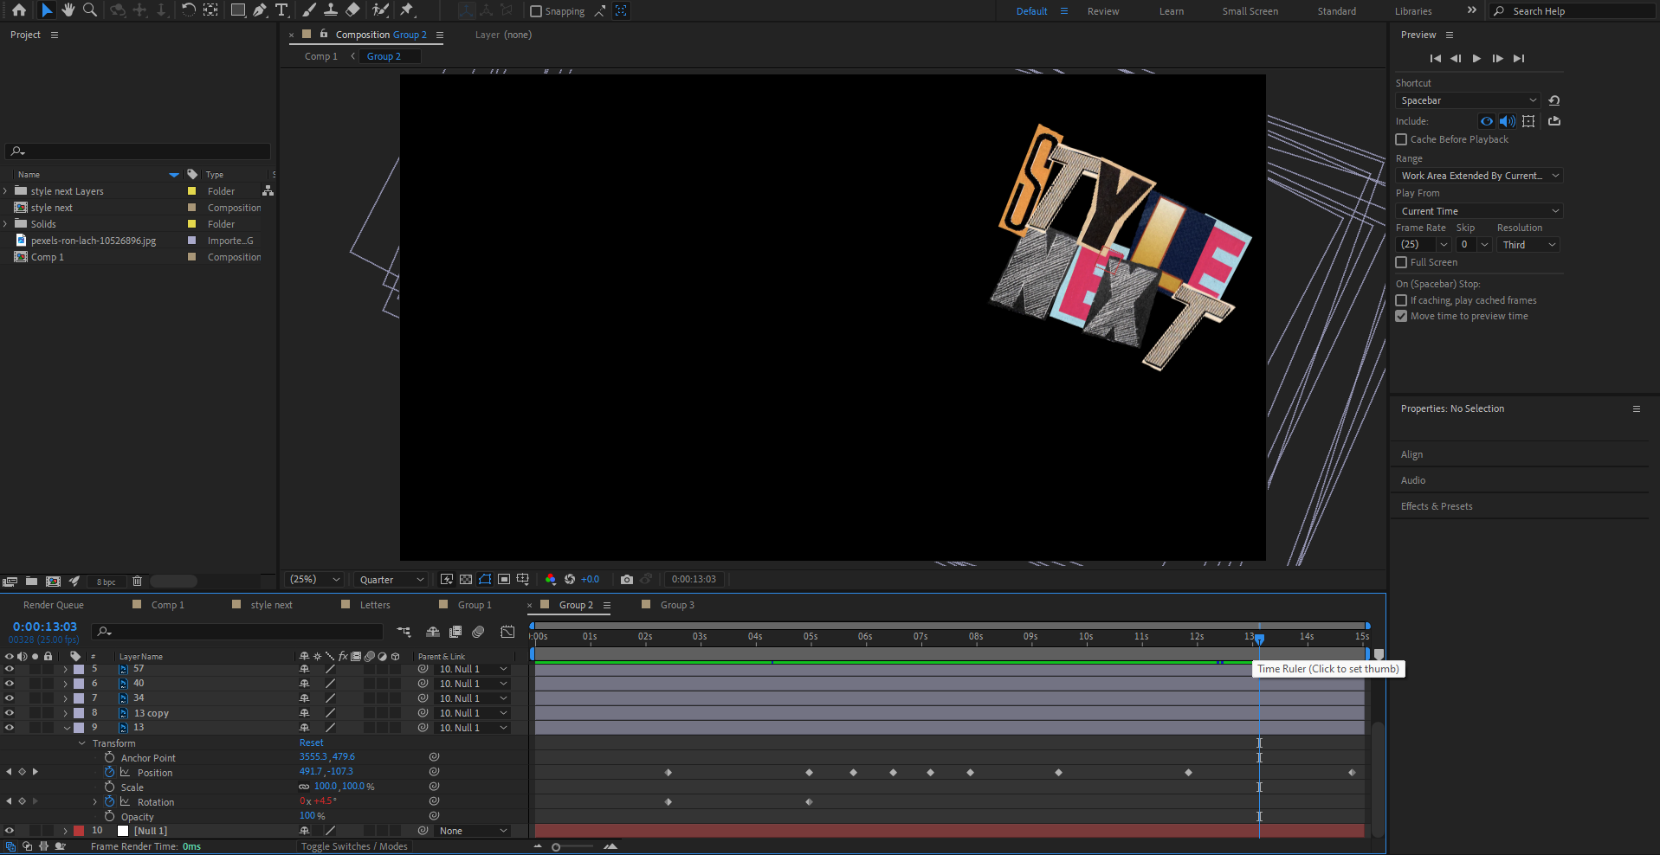Create a new composition from Project panel

53,581
